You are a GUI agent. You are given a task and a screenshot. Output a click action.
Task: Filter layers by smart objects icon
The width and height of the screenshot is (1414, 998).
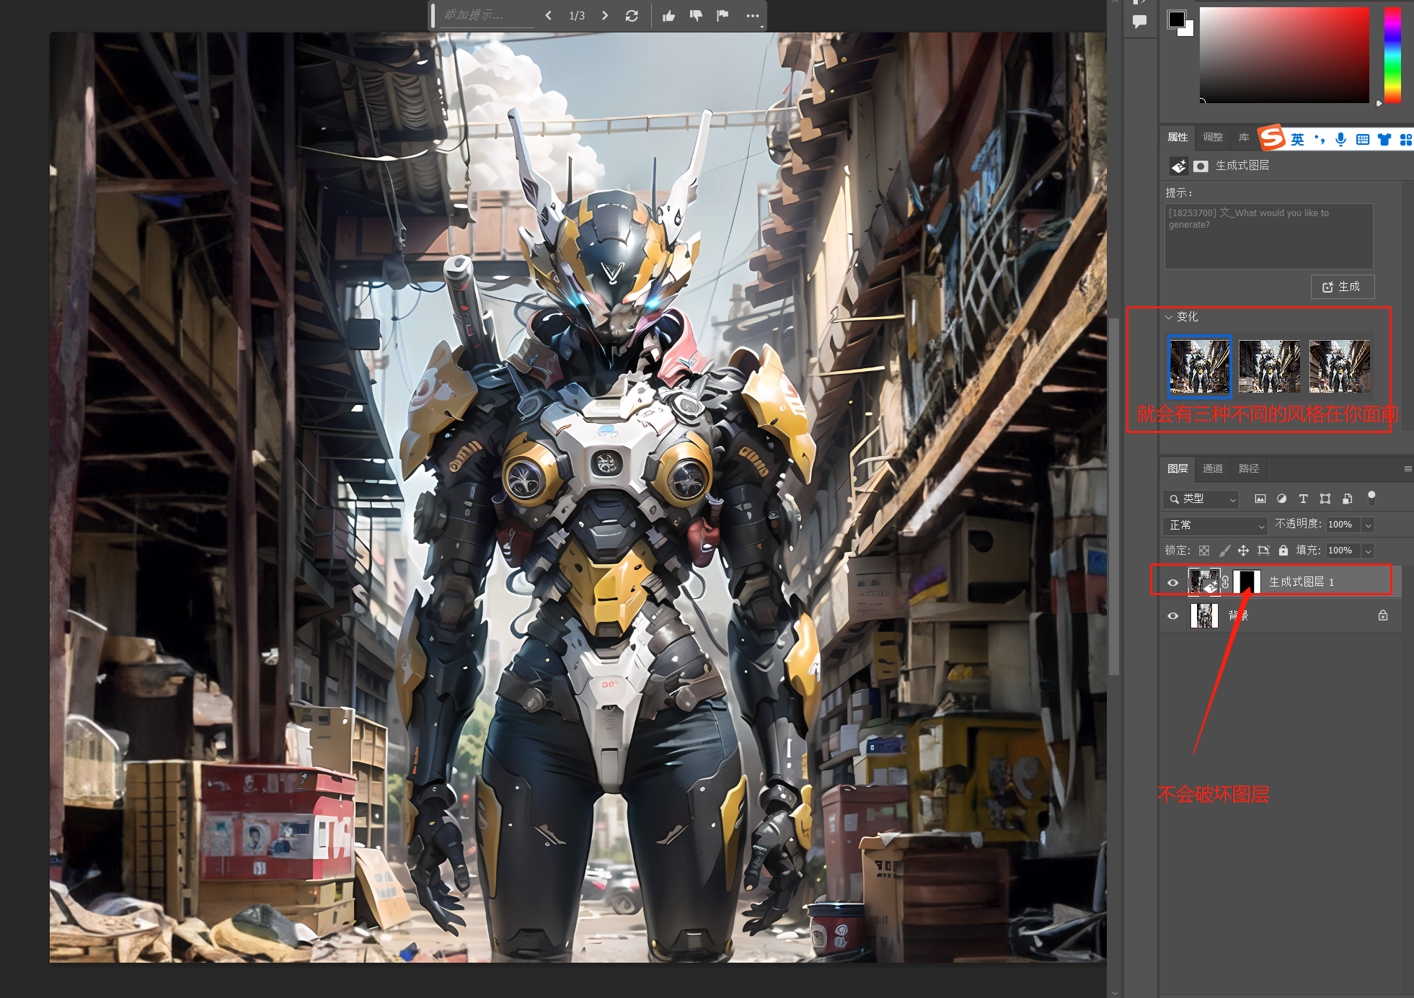[x=1346, y=499]
